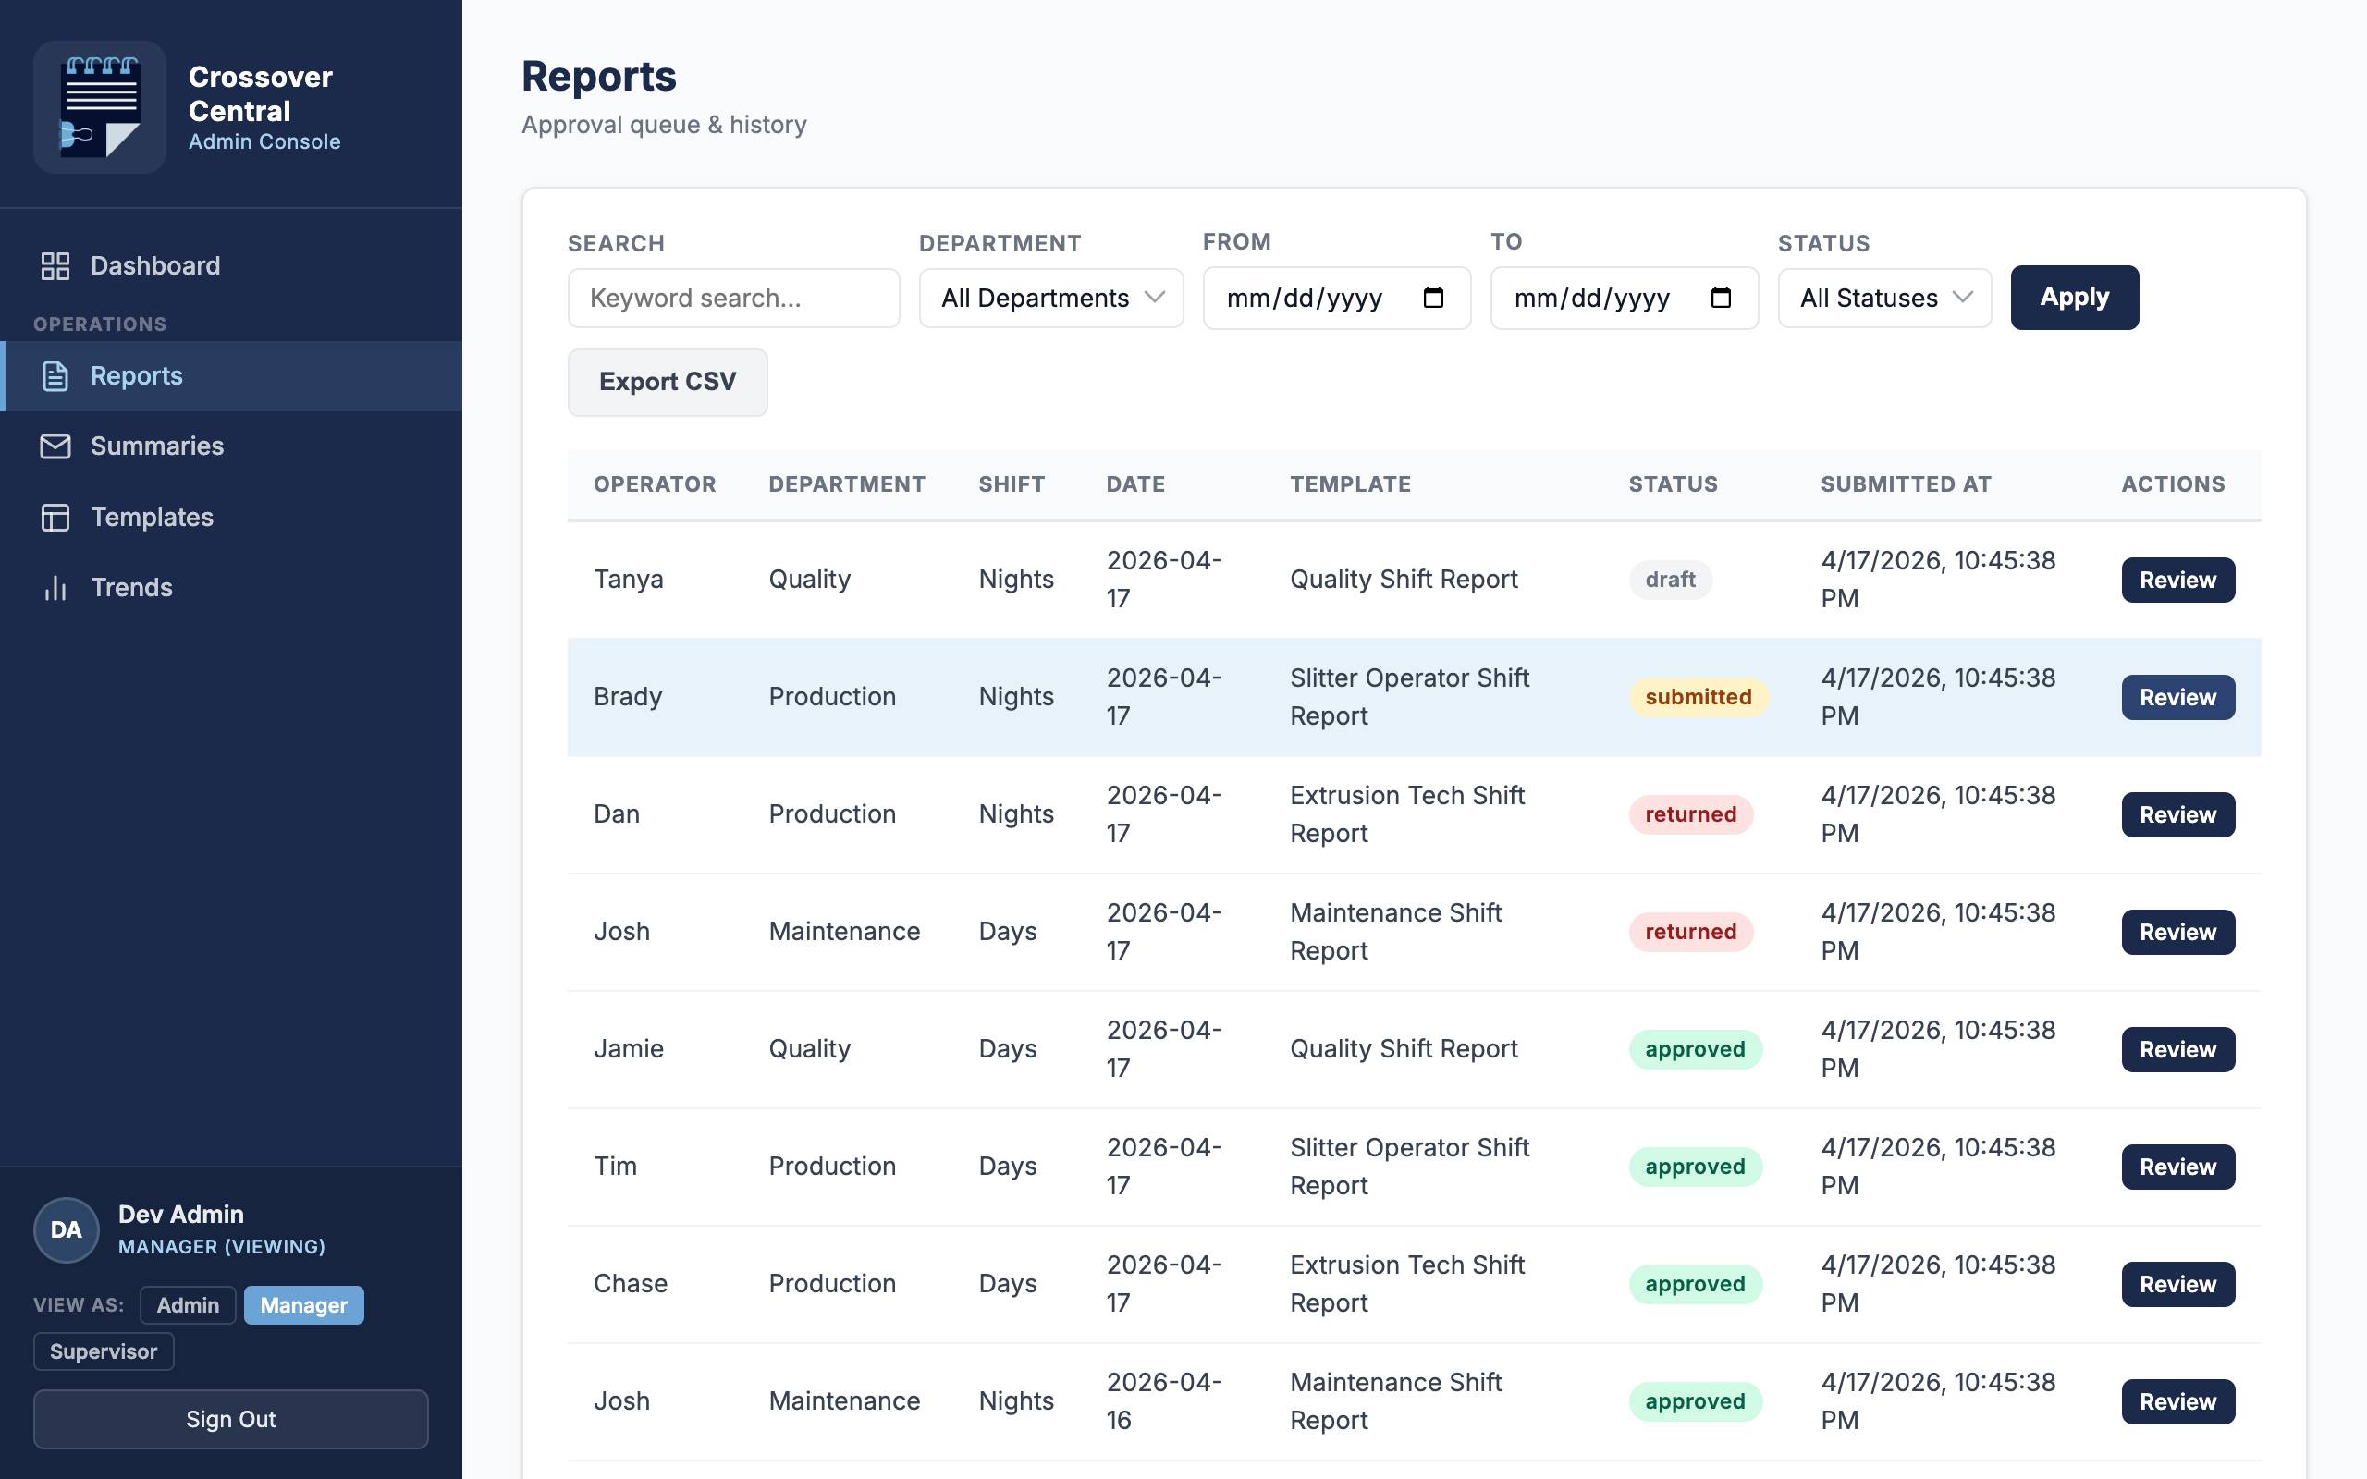Review Jamie's Quality Shift Report
Image resolution: width=2367 pixels, height=1479 pixels.
[2178, 1049]
